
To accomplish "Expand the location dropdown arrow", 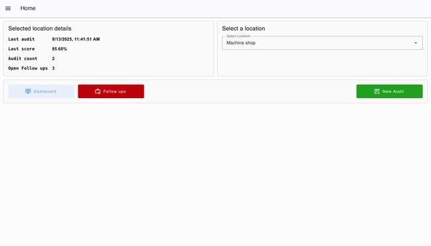I will pos(416,43).
